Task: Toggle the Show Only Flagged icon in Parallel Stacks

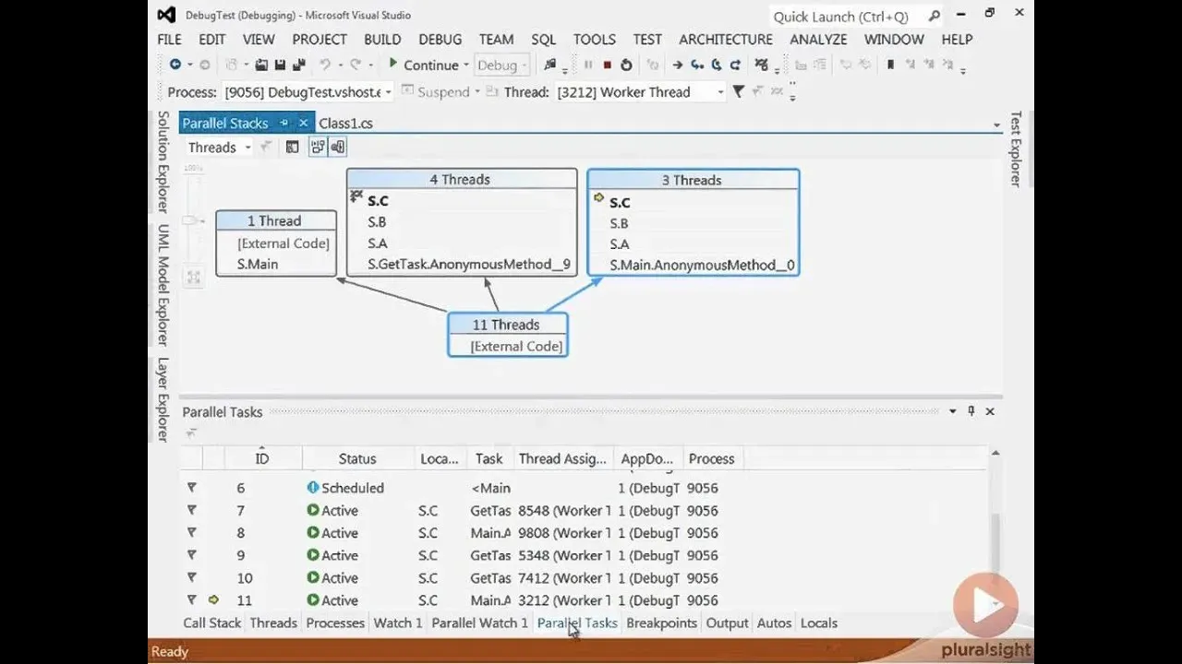Action: tap(266, 147)
